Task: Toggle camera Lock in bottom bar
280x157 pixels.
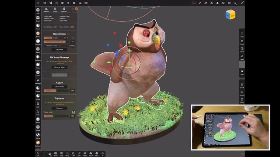Action: click(x=73, y=154)
